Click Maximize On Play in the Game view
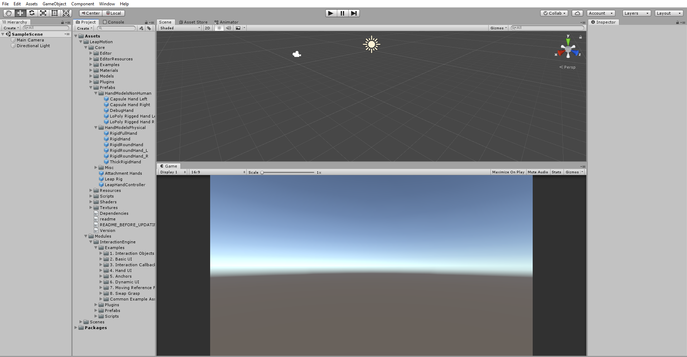This screenshot has width=687, height=357. [x=508, y=172]
